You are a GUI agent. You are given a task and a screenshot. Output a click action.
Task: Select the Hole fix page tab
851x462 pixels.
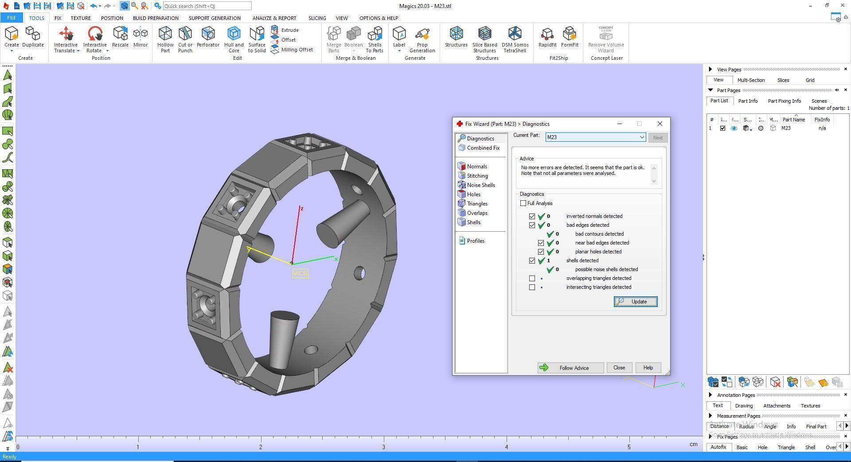[x=762, y=447]
